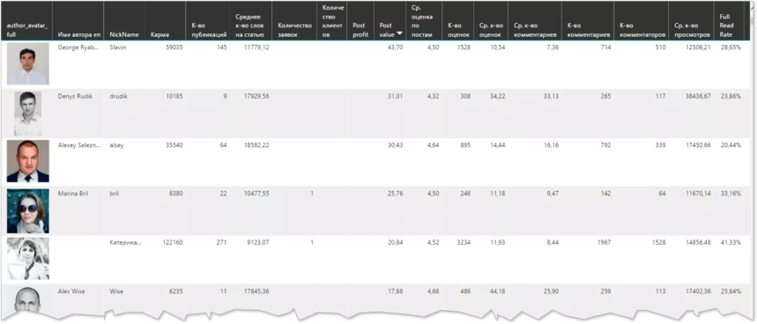Click average ratings value 44,18
The image size is (757, 324).
pyautogui.click(x=496, y=291)
